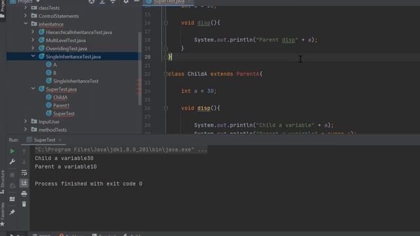The image size is (420, 236).
Task: Select Parent1 class in the tree
Action: pos(61,106)
